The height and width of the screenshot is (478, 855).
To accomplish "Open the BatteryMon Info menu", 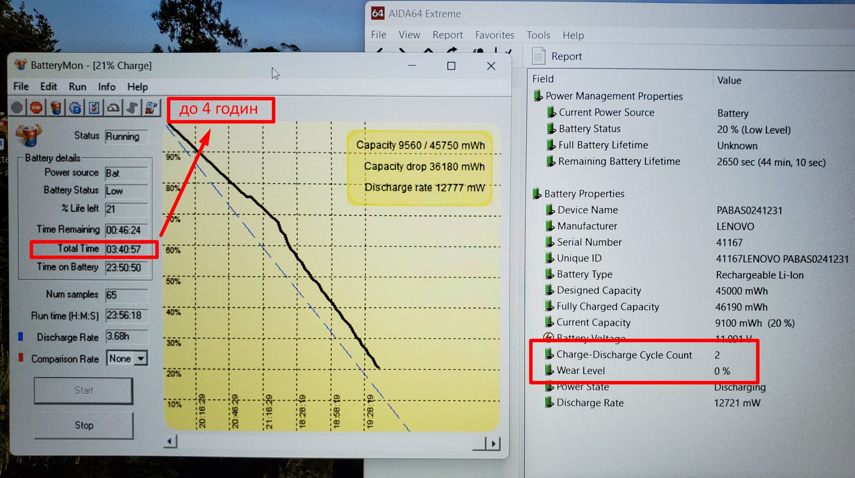I will (x=107, y=87).
